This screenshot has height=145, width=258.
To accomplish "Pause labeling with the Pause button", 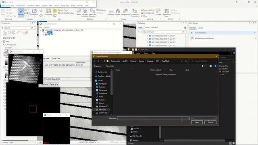I will tap(144, 10).
